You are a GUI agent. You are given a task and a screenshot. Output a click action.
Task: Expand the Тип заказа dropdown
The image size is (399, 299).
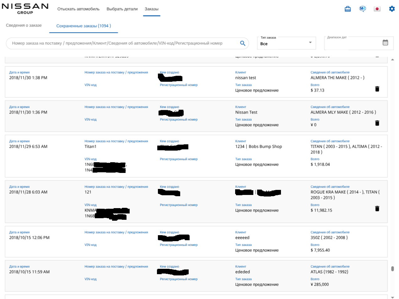(286, 43)
